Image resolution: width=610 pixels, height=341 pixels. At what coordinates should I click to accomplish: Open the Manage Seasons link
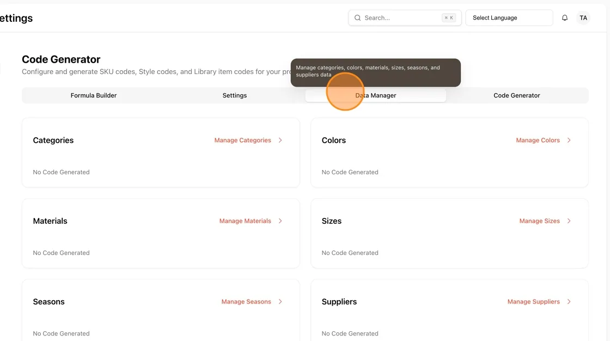pos(246,302)
